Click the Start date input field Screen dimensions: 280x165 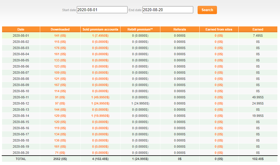pyautogui.click(x=102, y=10)
